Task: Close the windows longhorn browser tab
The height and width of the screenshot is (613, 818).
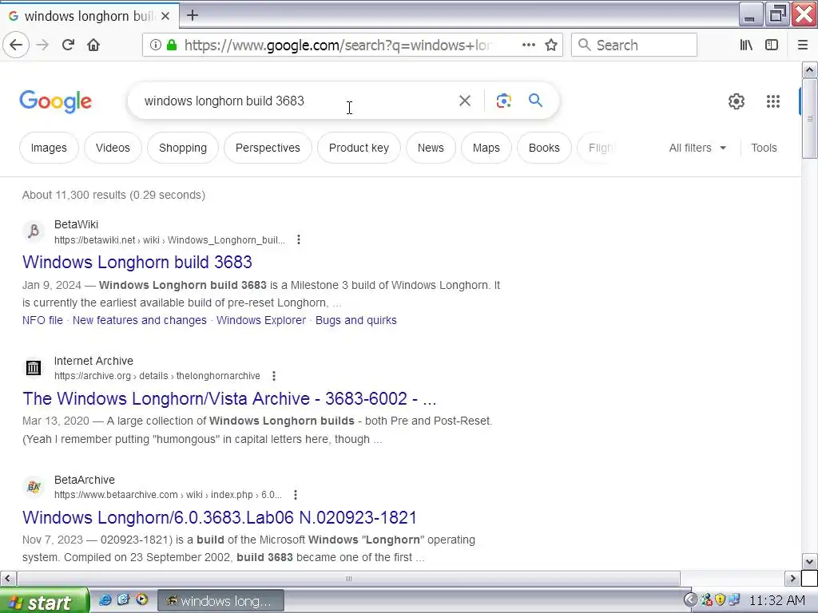Action: [x=165, y=16]
